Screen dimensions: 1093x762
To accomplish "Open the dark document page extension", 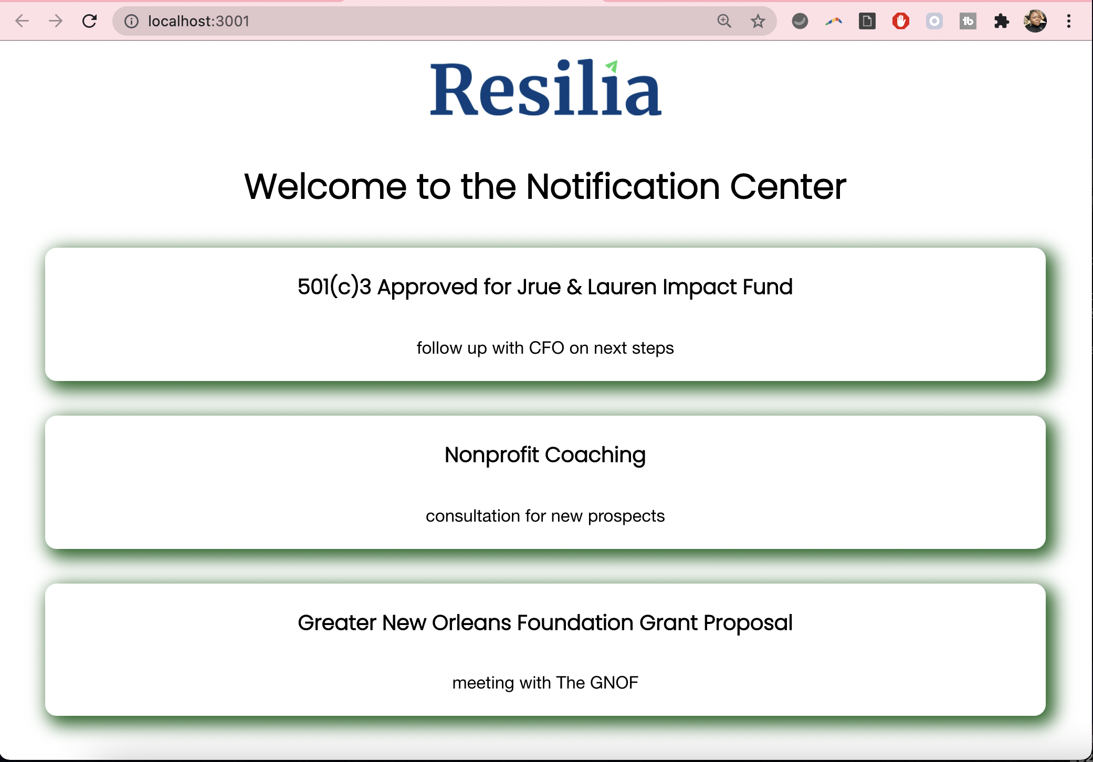I will pos(867,21).
